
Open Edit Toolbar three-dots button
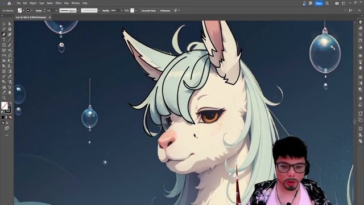pyautogui.click(x=7, y=135)
